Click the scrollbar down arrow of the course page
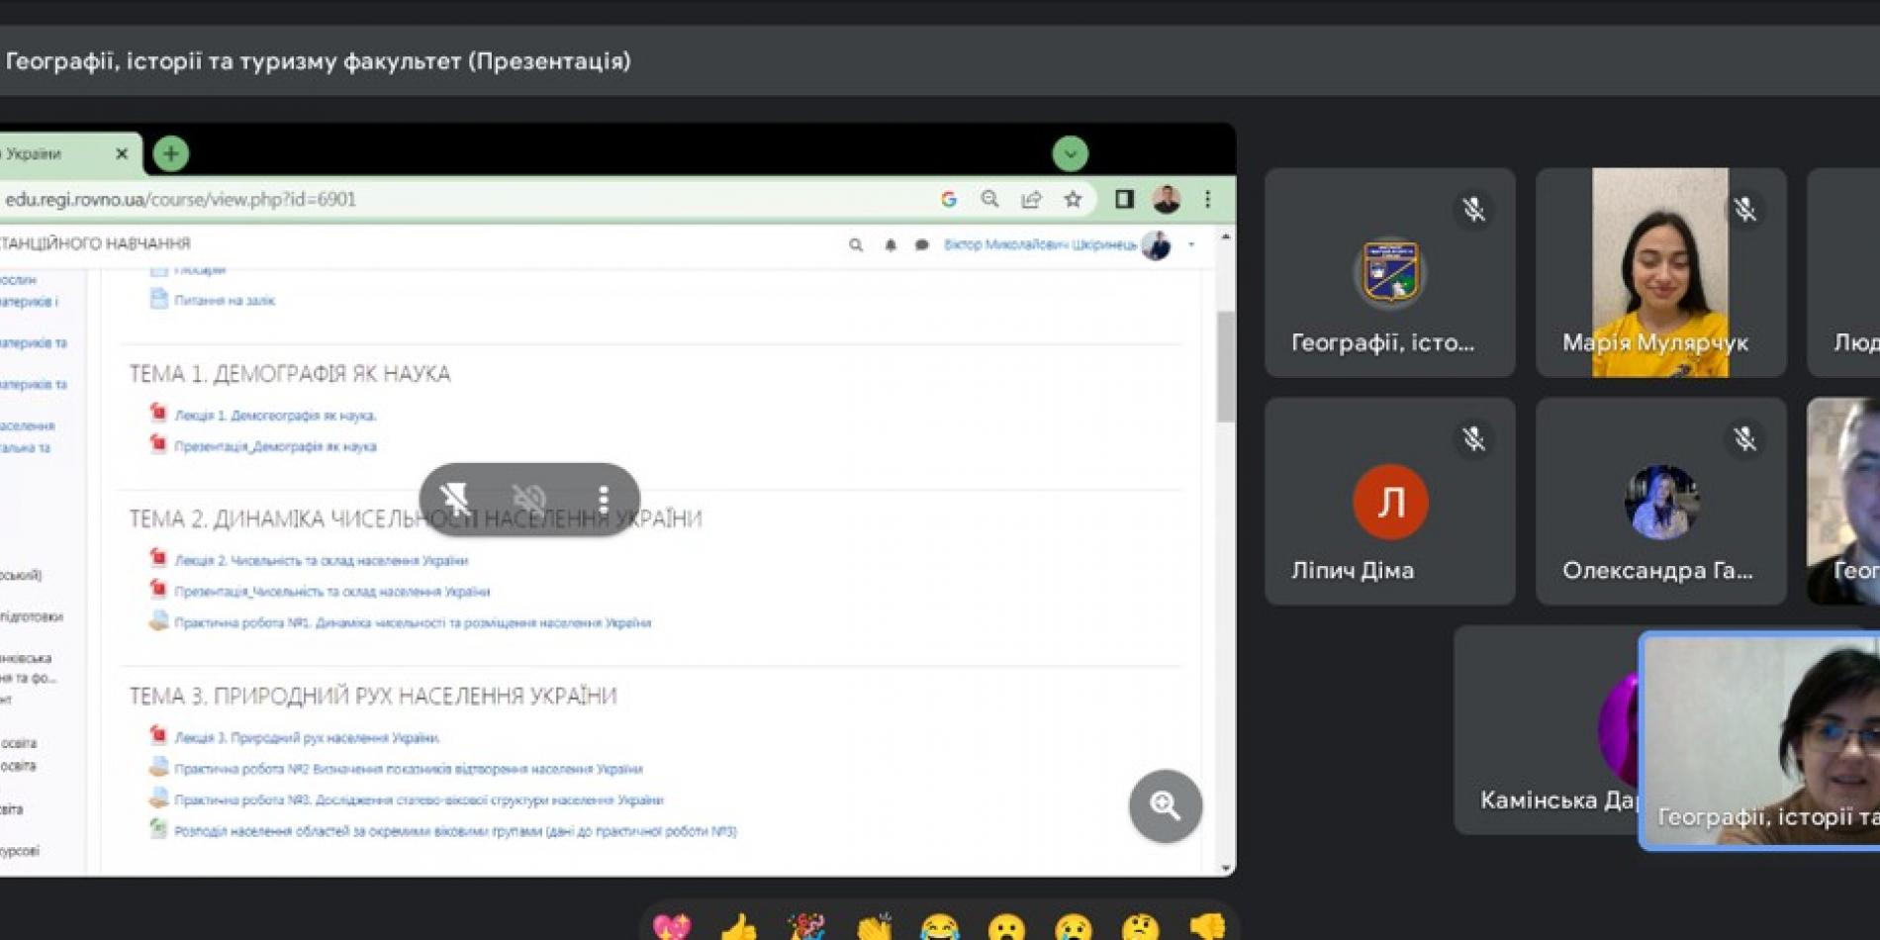The width and height of the screenshot is (1880, 940). (x=1226, y=868)
